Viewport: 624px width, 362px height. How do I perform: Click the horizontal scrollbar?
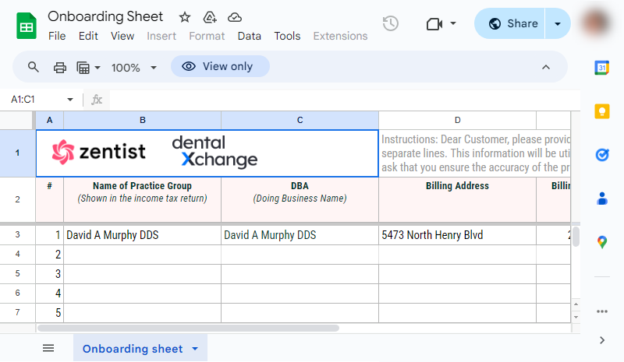[x=188, y=329]
